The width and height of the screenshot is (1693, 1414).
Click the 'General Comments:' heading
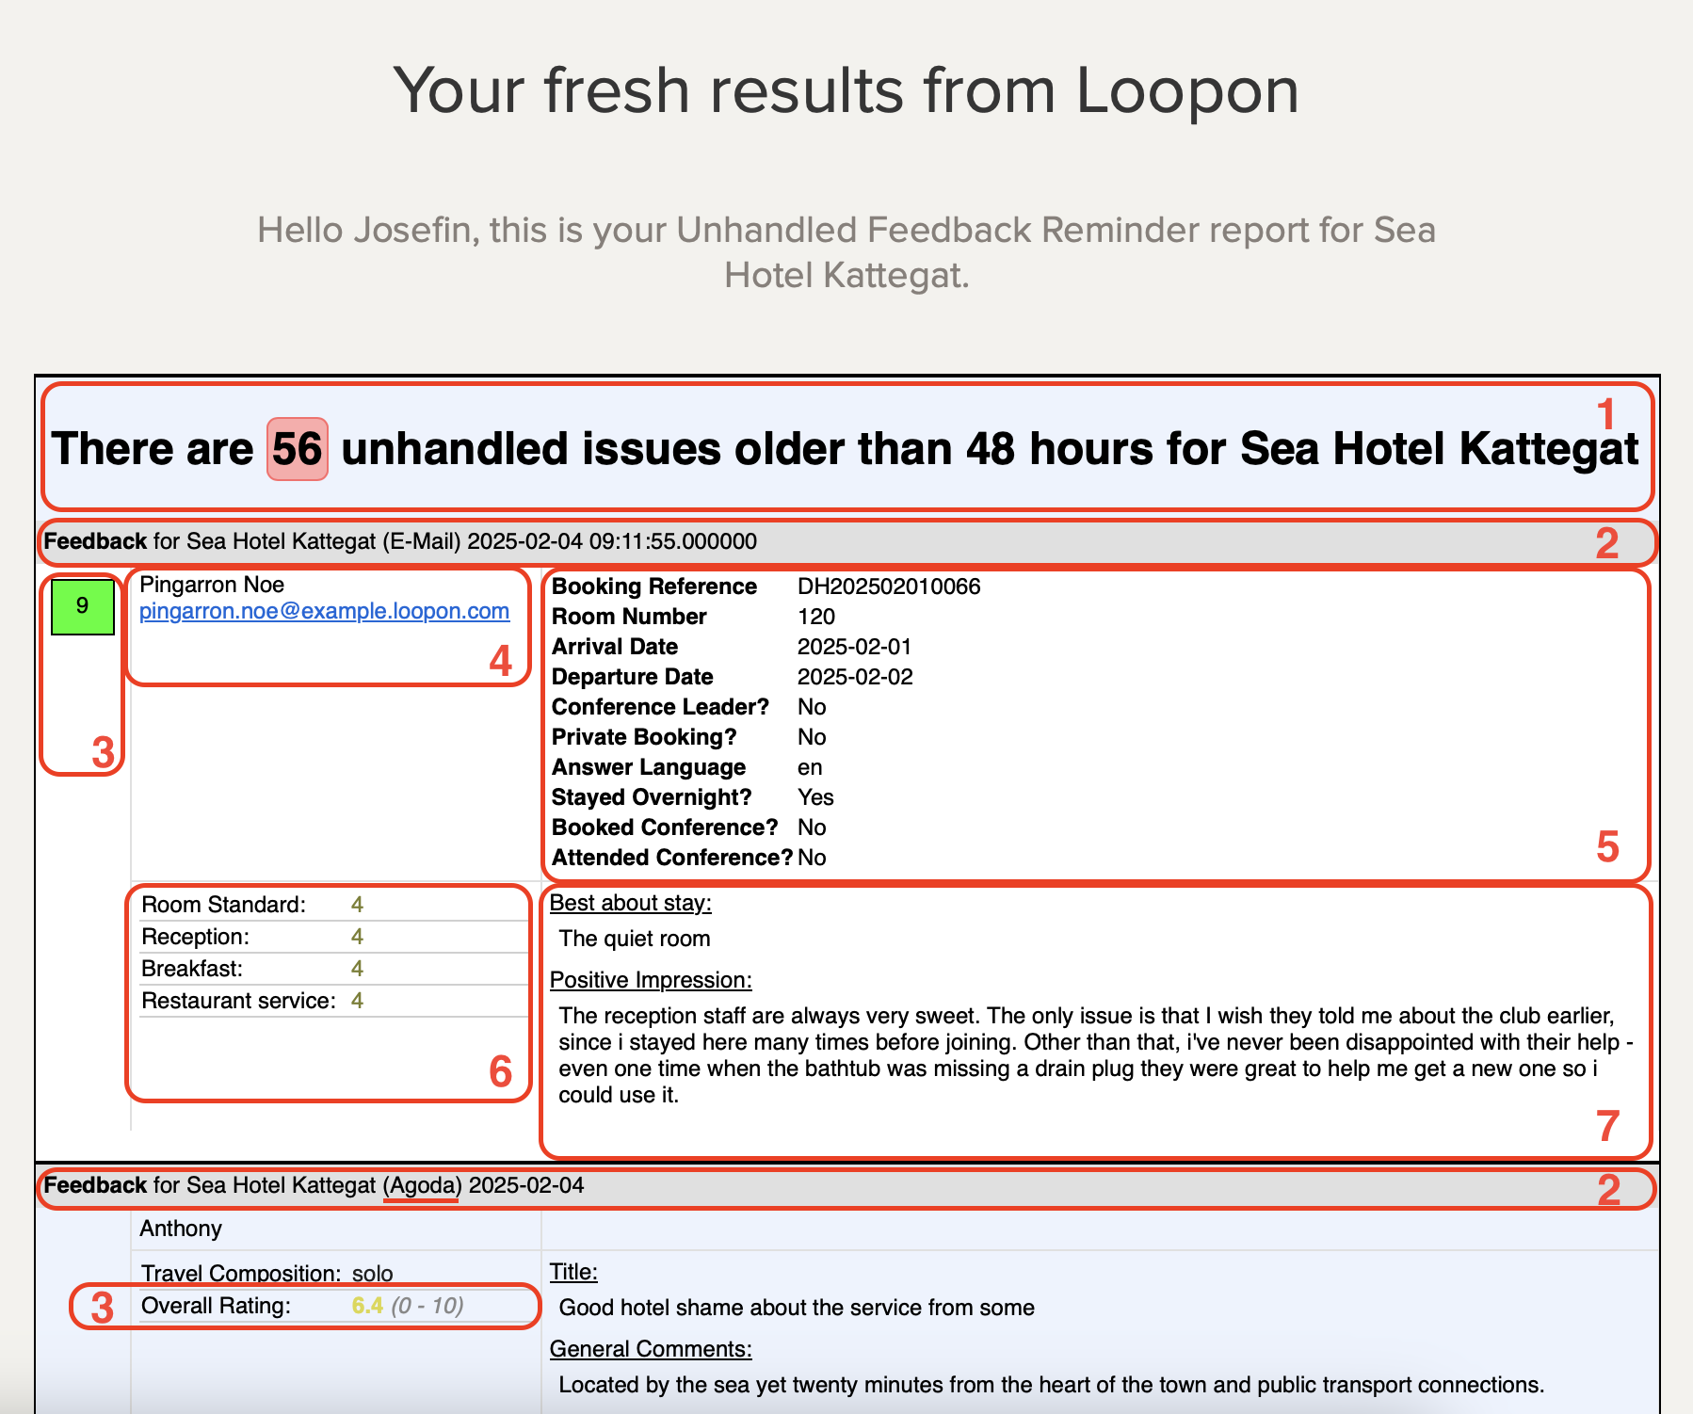(650, 1349)
